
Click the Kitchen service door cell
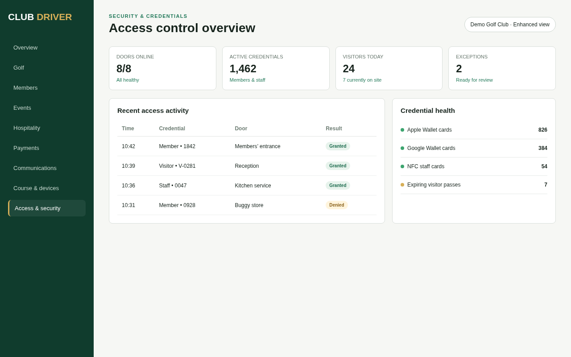[x=253, y=186]
